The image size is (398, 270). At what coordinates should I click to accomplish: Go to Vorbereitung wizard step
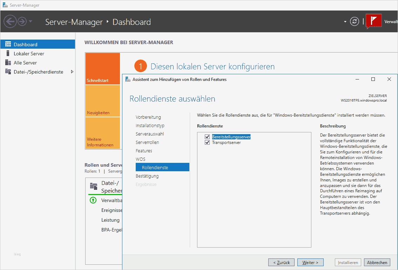pyautogui.click(x=148, y=117)
